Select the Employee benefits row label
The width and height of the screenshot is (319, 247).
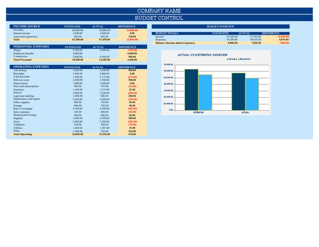tap(24, 53)
